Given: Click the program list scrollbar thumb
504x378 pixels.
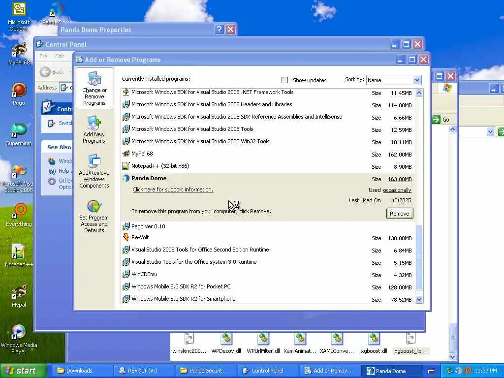Looking at the screenshot, I should click(419, 258).
